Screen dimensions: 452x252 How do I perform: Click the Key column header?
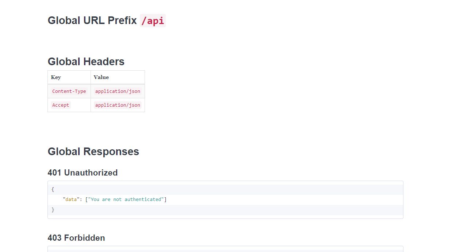[x=56, y=77]
